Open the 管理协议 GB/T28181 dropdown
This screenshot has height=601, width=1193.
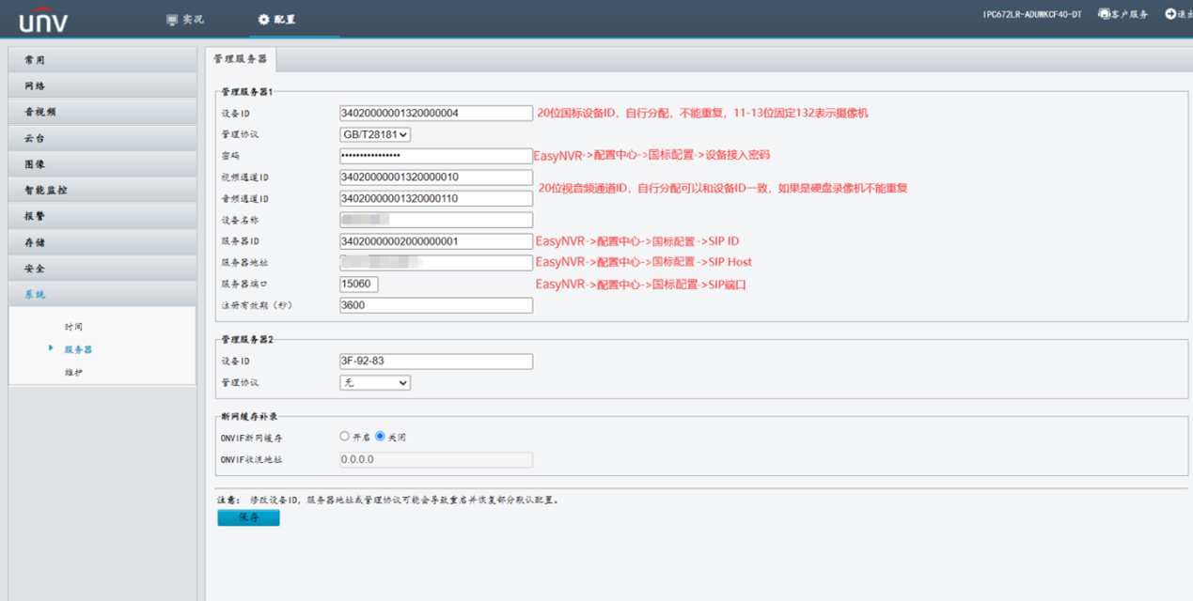click(376, 134)
